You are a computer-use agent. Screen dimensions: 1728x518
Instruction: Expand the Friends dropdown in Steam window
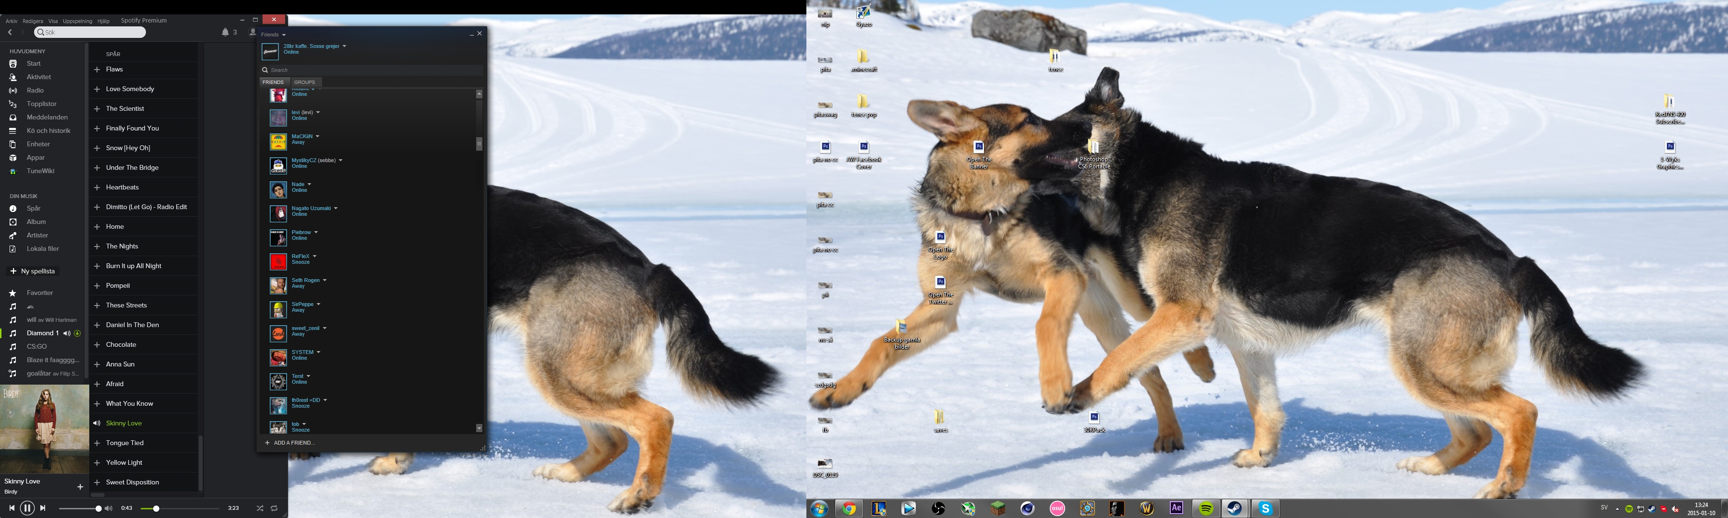tap(284, 35)
